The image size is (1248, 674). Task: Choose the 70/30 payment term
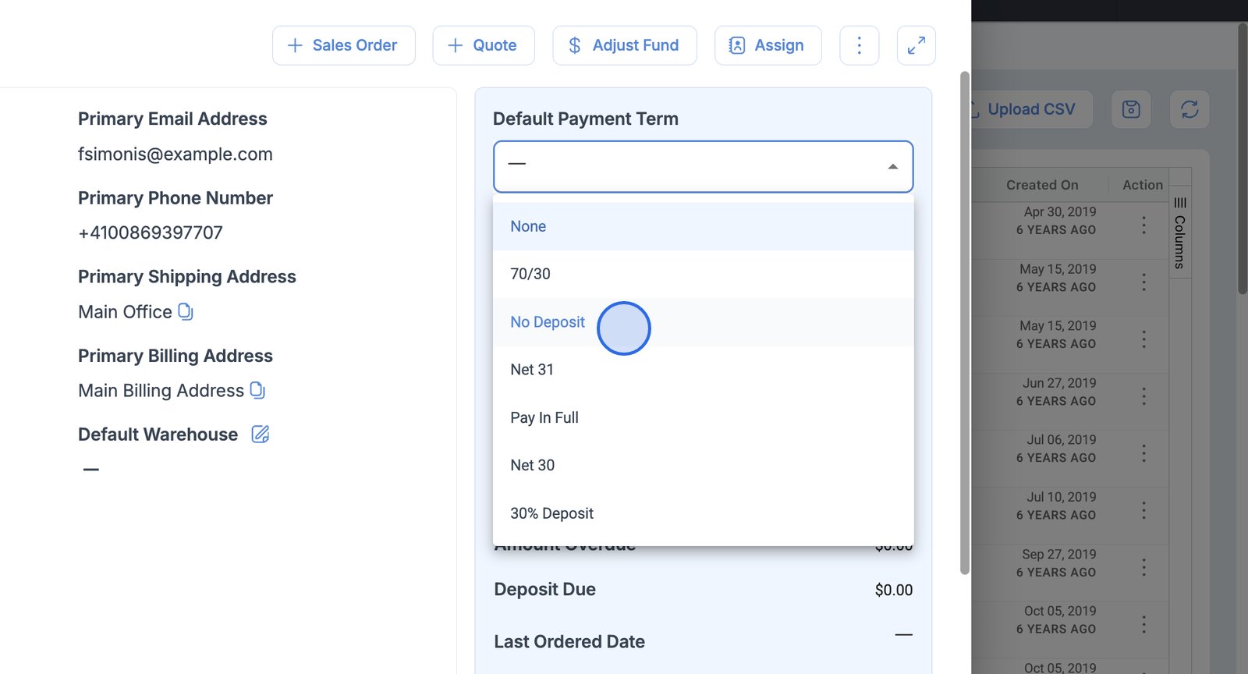pyautogui.click(x=530, y=274)
